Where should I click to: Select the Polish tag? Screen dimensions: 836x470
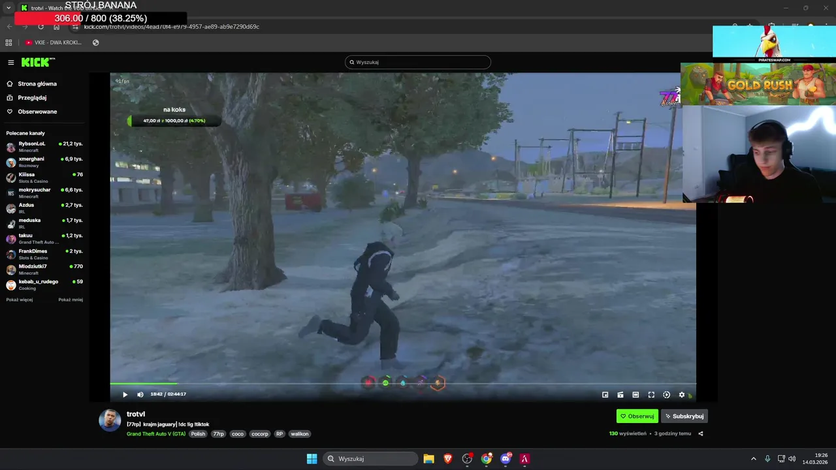click(198, 433)
